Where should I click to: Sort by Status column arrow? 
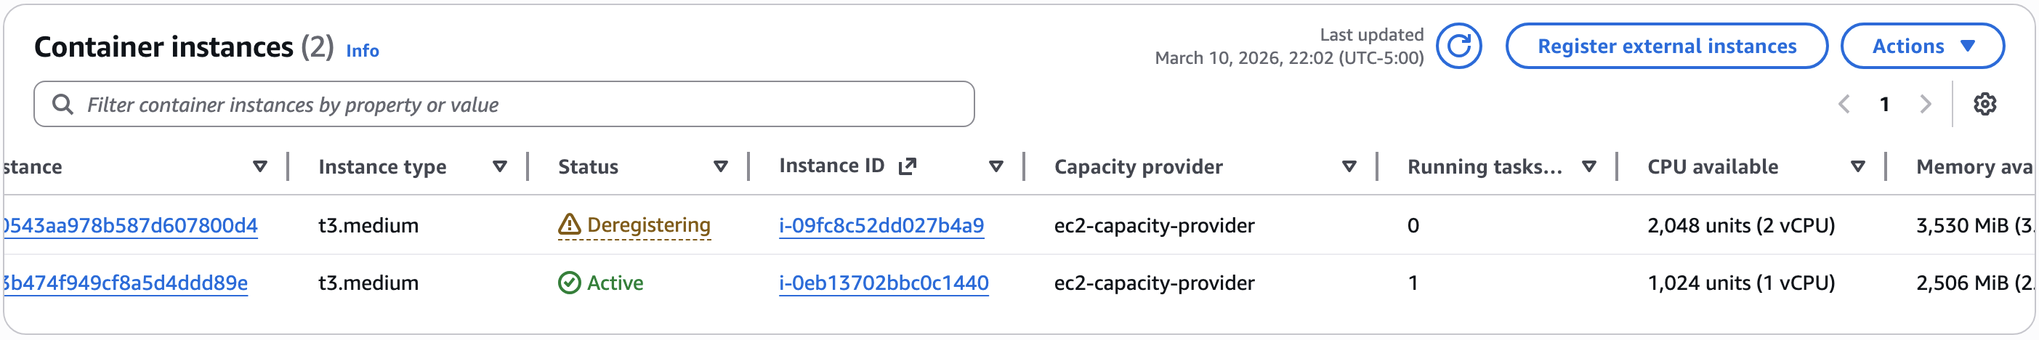[x=720, y=167]
